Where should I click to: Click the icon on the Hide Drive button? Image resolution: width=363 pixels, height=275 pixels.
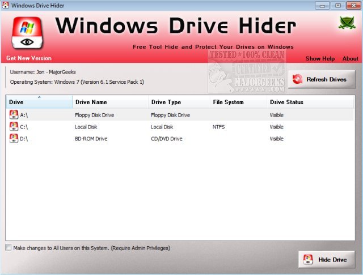(x=308, y=260)
